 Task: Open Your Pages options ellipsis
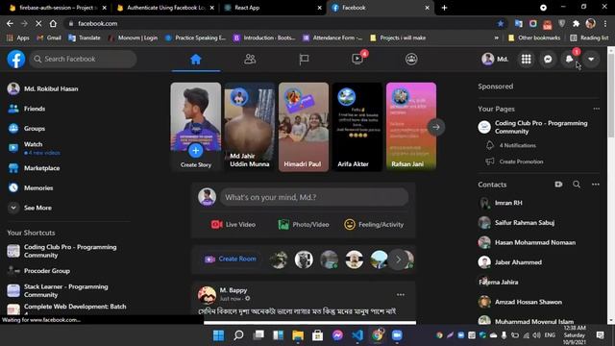596,109
